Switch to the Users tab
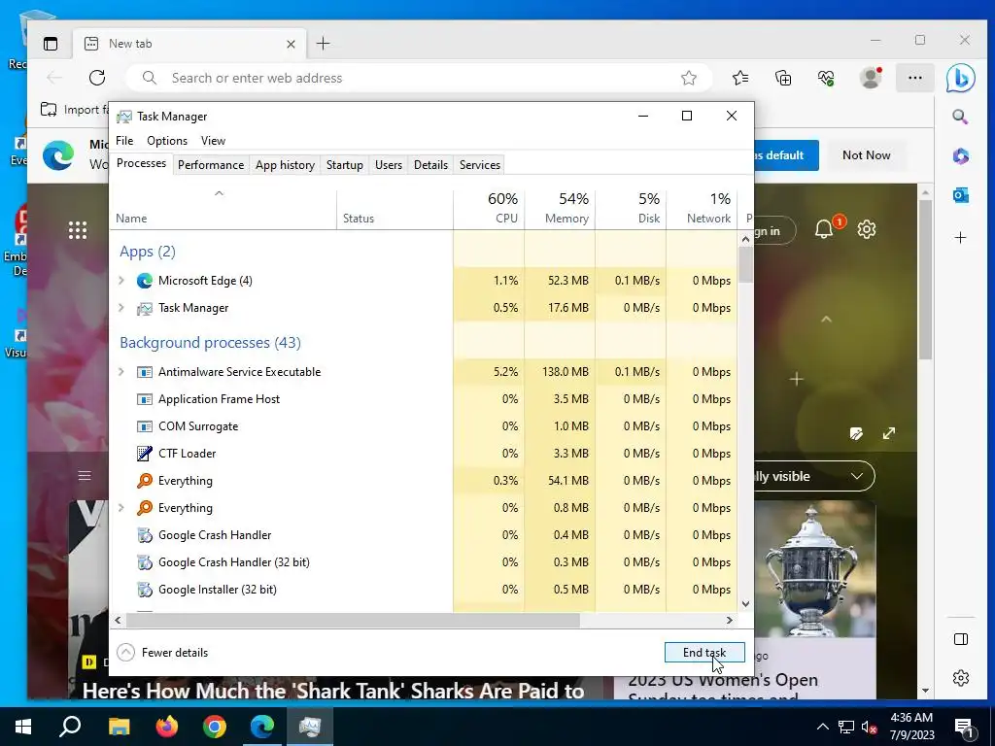 click(389, 165)
